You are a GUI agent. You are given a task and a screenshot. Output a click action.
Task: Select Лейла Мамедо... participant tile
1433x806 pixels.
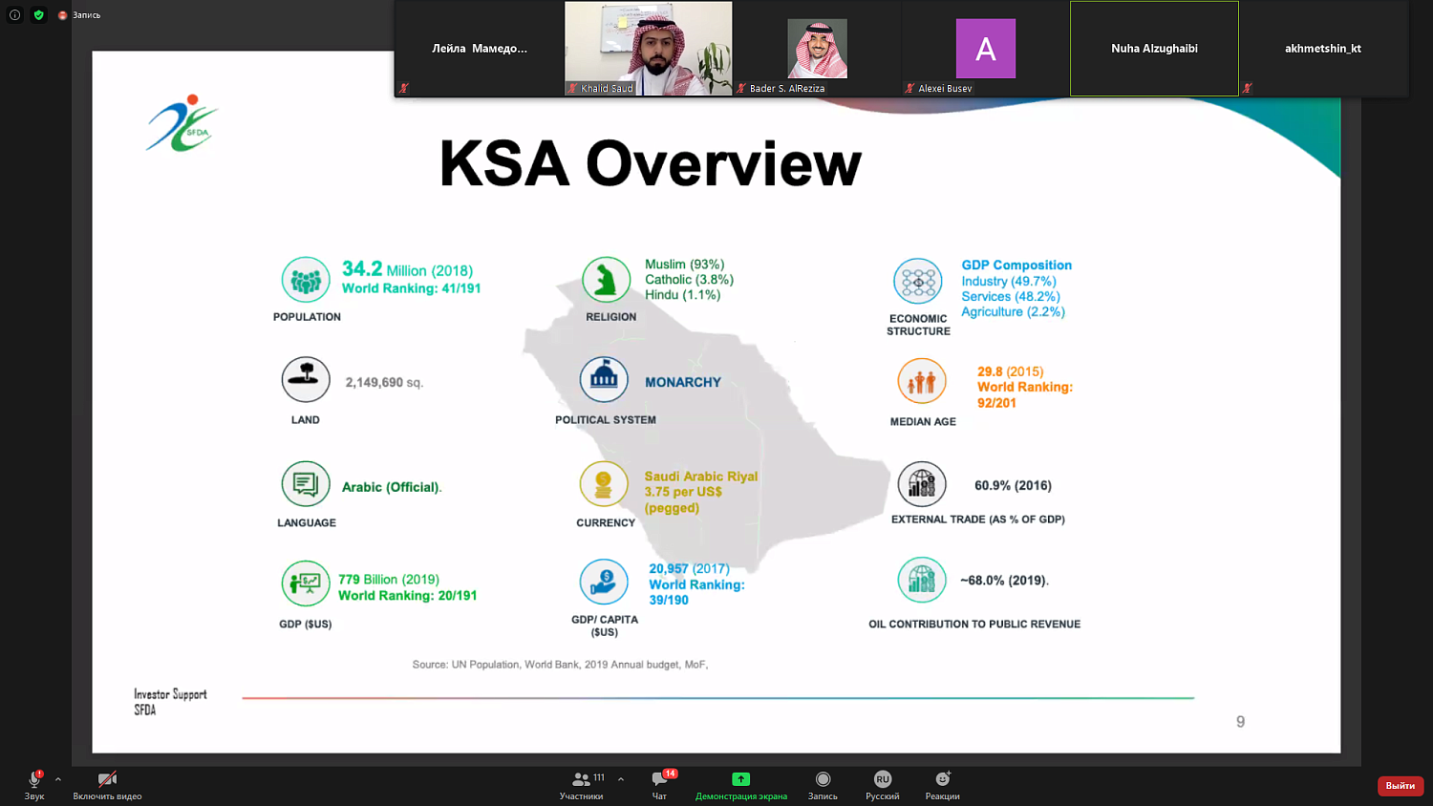point(480,49)
